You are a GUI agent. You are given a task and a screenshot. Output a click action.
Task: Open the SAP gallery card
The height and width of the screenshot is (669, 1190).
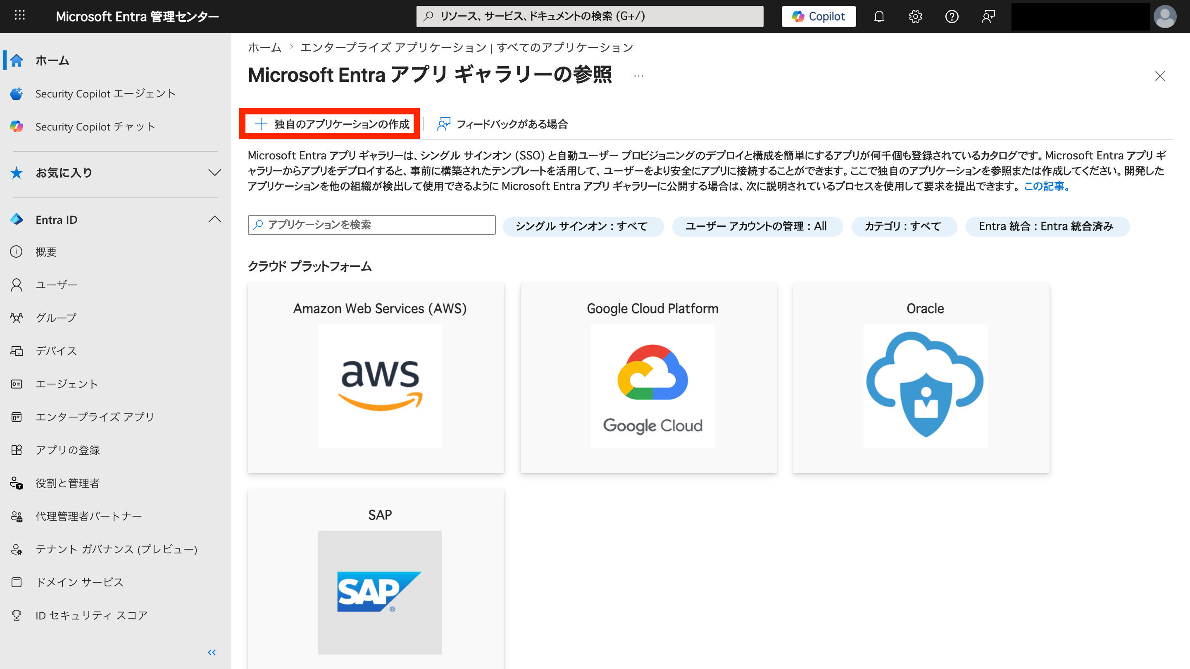point(376,579)
